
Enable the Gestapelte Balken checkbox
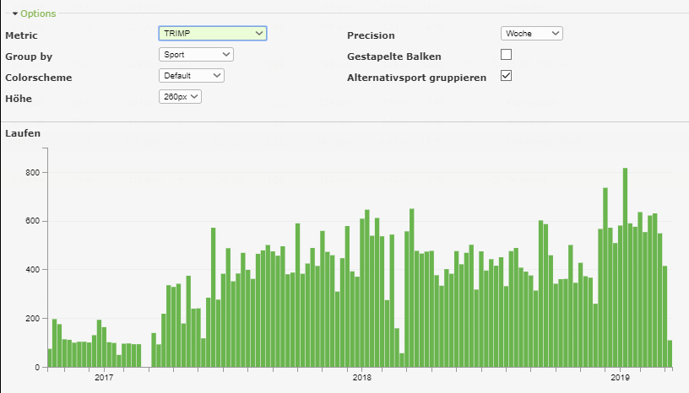point(507,55)
